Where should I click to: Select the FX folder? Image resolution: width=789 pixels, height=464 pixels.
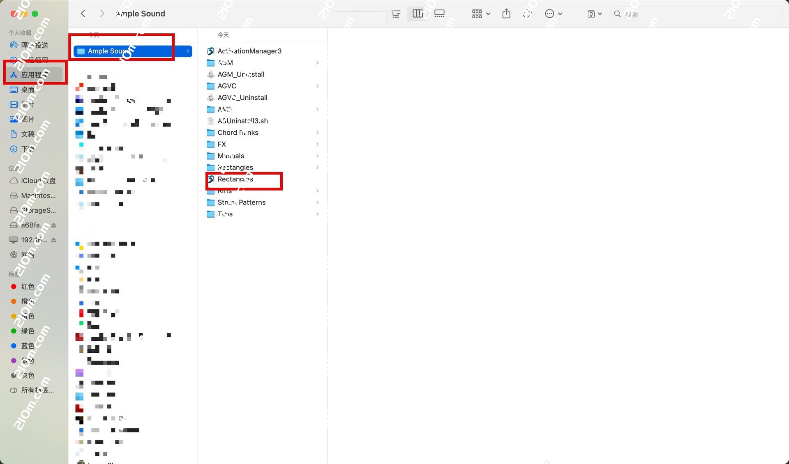pos(263,144)
